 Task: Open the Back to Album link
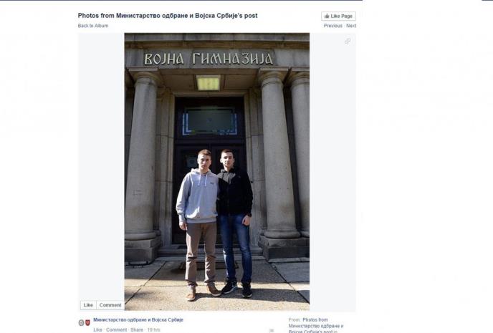click(x=93, y=26)
